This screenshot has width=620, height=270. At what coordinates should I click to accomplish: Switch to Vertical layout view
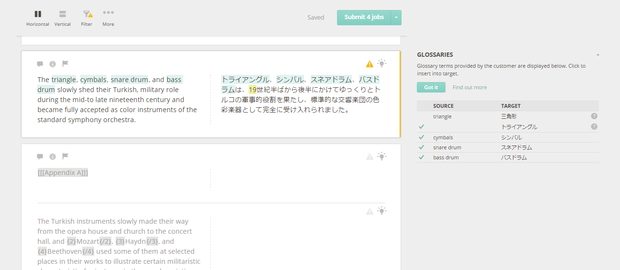63,18
